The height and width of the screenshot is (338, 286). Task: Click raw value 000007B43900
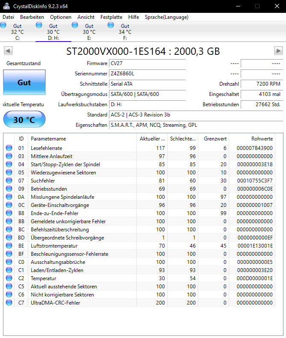point(255,148)
